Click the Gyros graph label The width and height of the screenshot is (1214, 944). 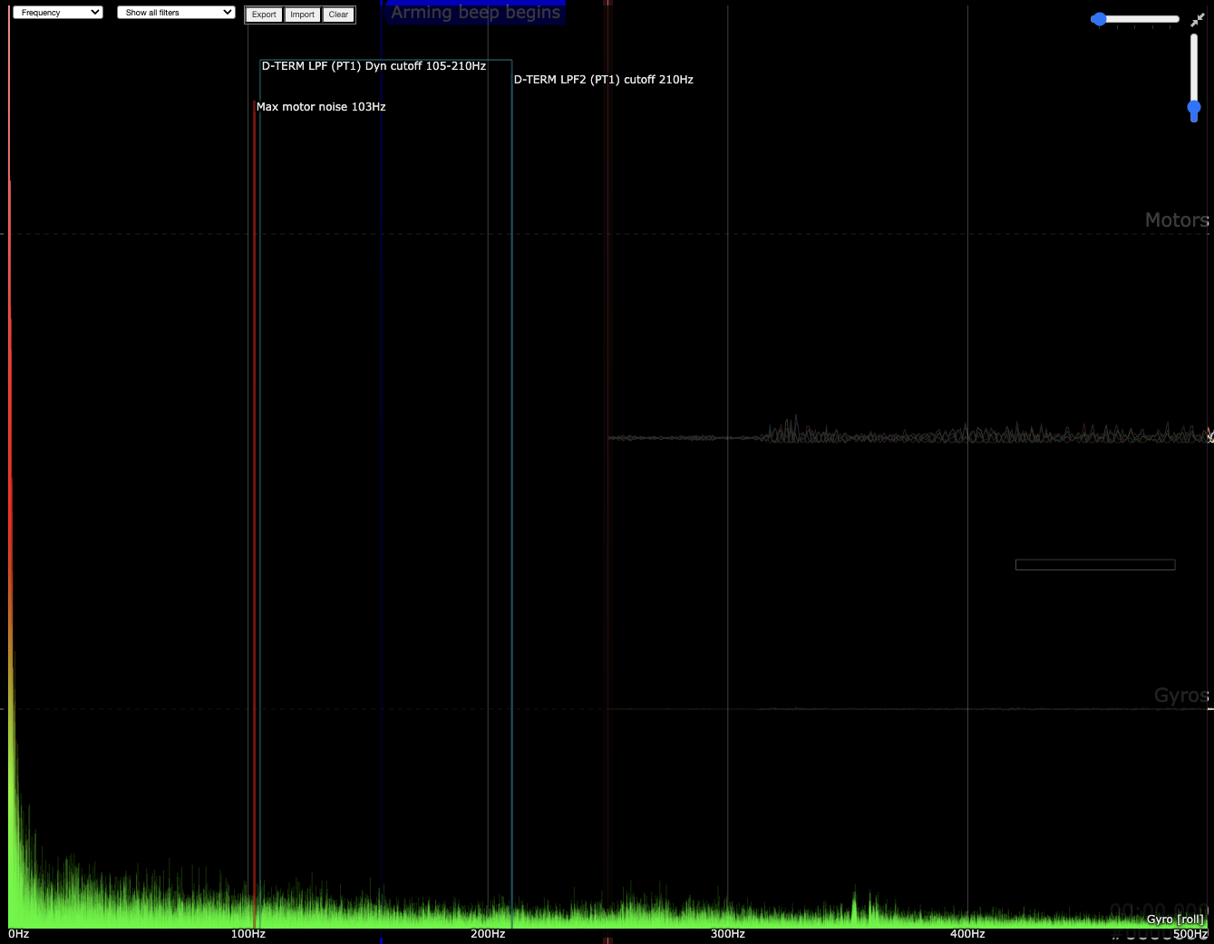click(x=1180, y=696)
